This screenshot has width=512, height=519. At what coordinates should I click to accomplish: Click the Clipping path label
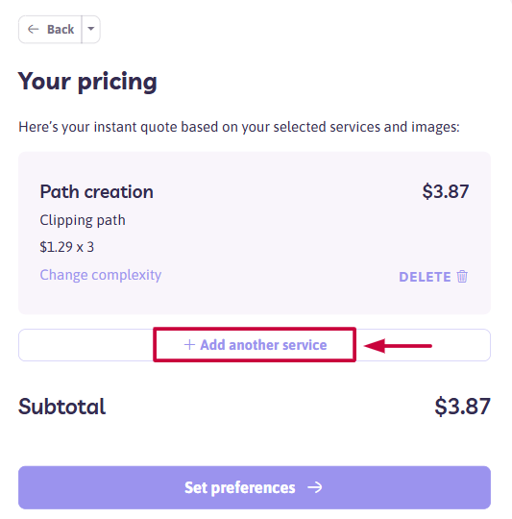(x=83, y=220)
